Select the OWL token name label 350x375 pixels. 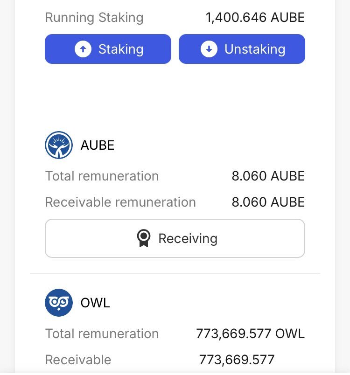[95, 303]
